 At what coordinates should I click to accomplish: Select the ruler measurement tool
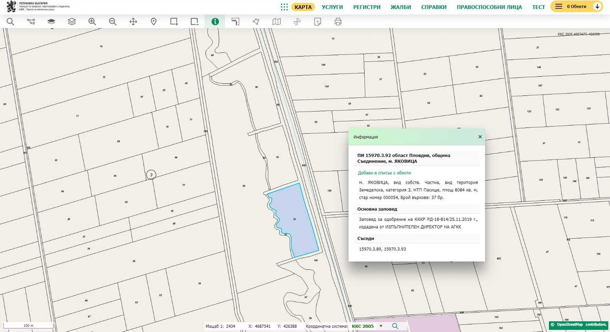235,21
